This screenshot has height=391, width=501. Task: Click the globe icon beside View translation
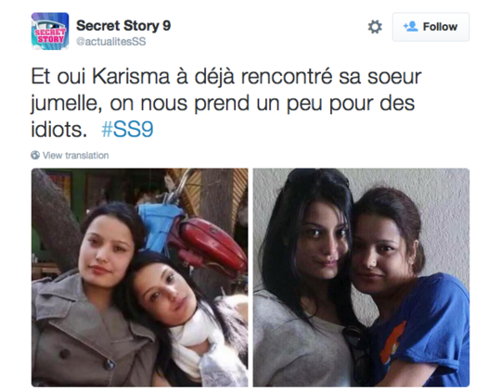[x=35, y=155]
